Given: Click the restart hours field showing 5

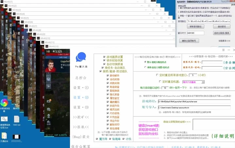Looking at the screenshot, I should (x=193, y=75).
